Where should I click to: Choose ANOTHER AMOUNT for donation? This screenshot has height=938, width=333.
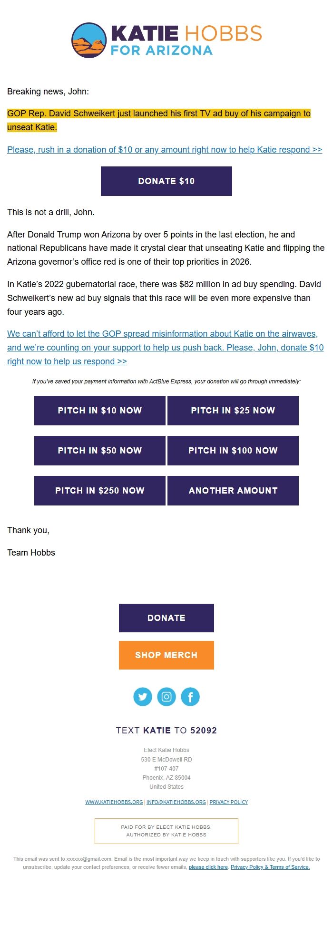[x=233, y=490]
